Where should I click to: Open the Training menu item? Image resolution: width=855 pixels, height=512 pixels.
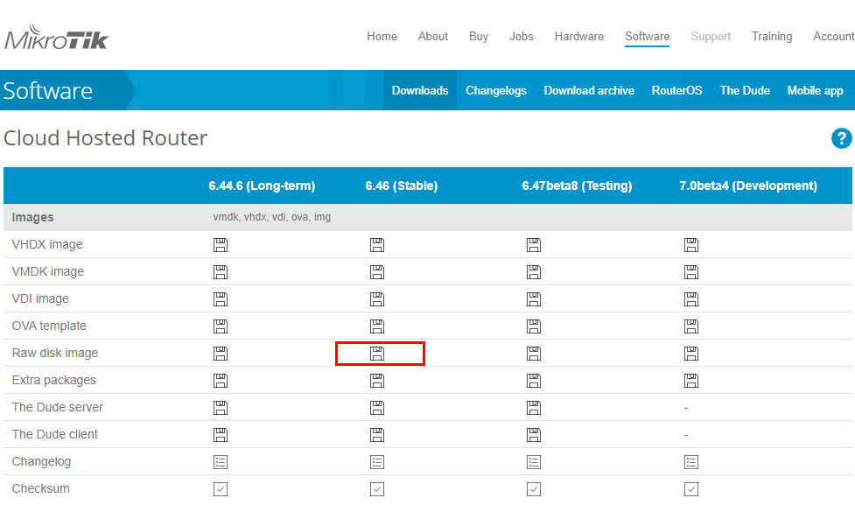772,36
